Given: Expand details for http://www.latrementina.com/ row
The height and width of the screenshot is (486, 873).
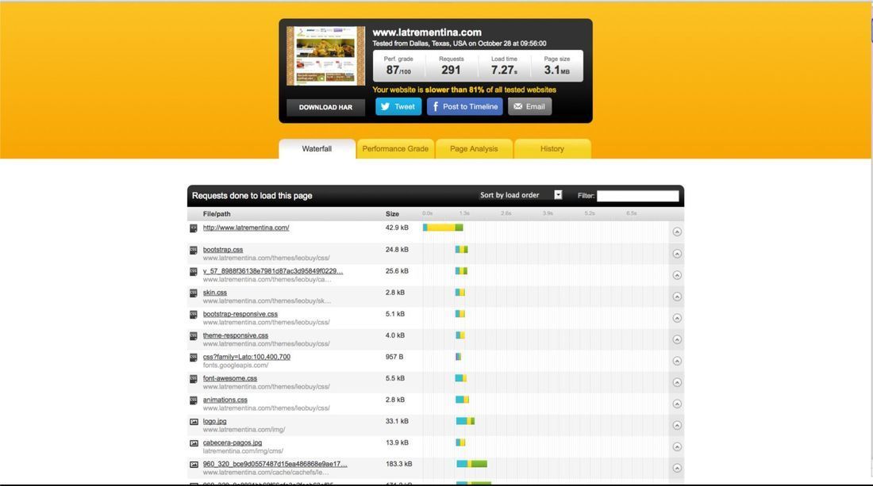Looking at the screenshot, I should coord(677,232).
